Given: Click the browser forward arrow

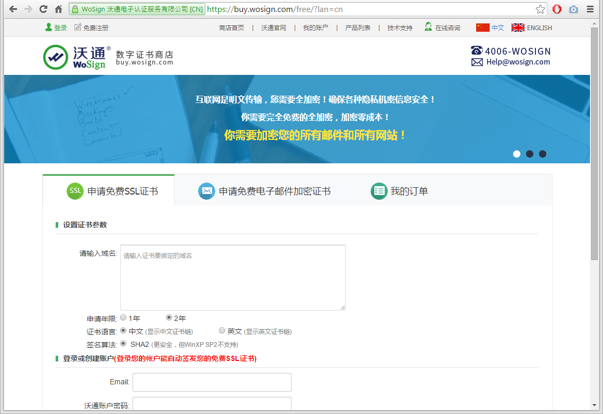Looking at the screenshot, I should (28, 9).
